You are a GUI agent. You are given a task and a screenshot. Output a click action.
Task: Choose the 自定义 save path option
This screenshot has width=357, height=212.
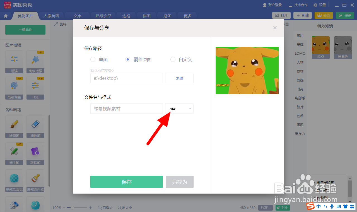[x=173, y=59]
